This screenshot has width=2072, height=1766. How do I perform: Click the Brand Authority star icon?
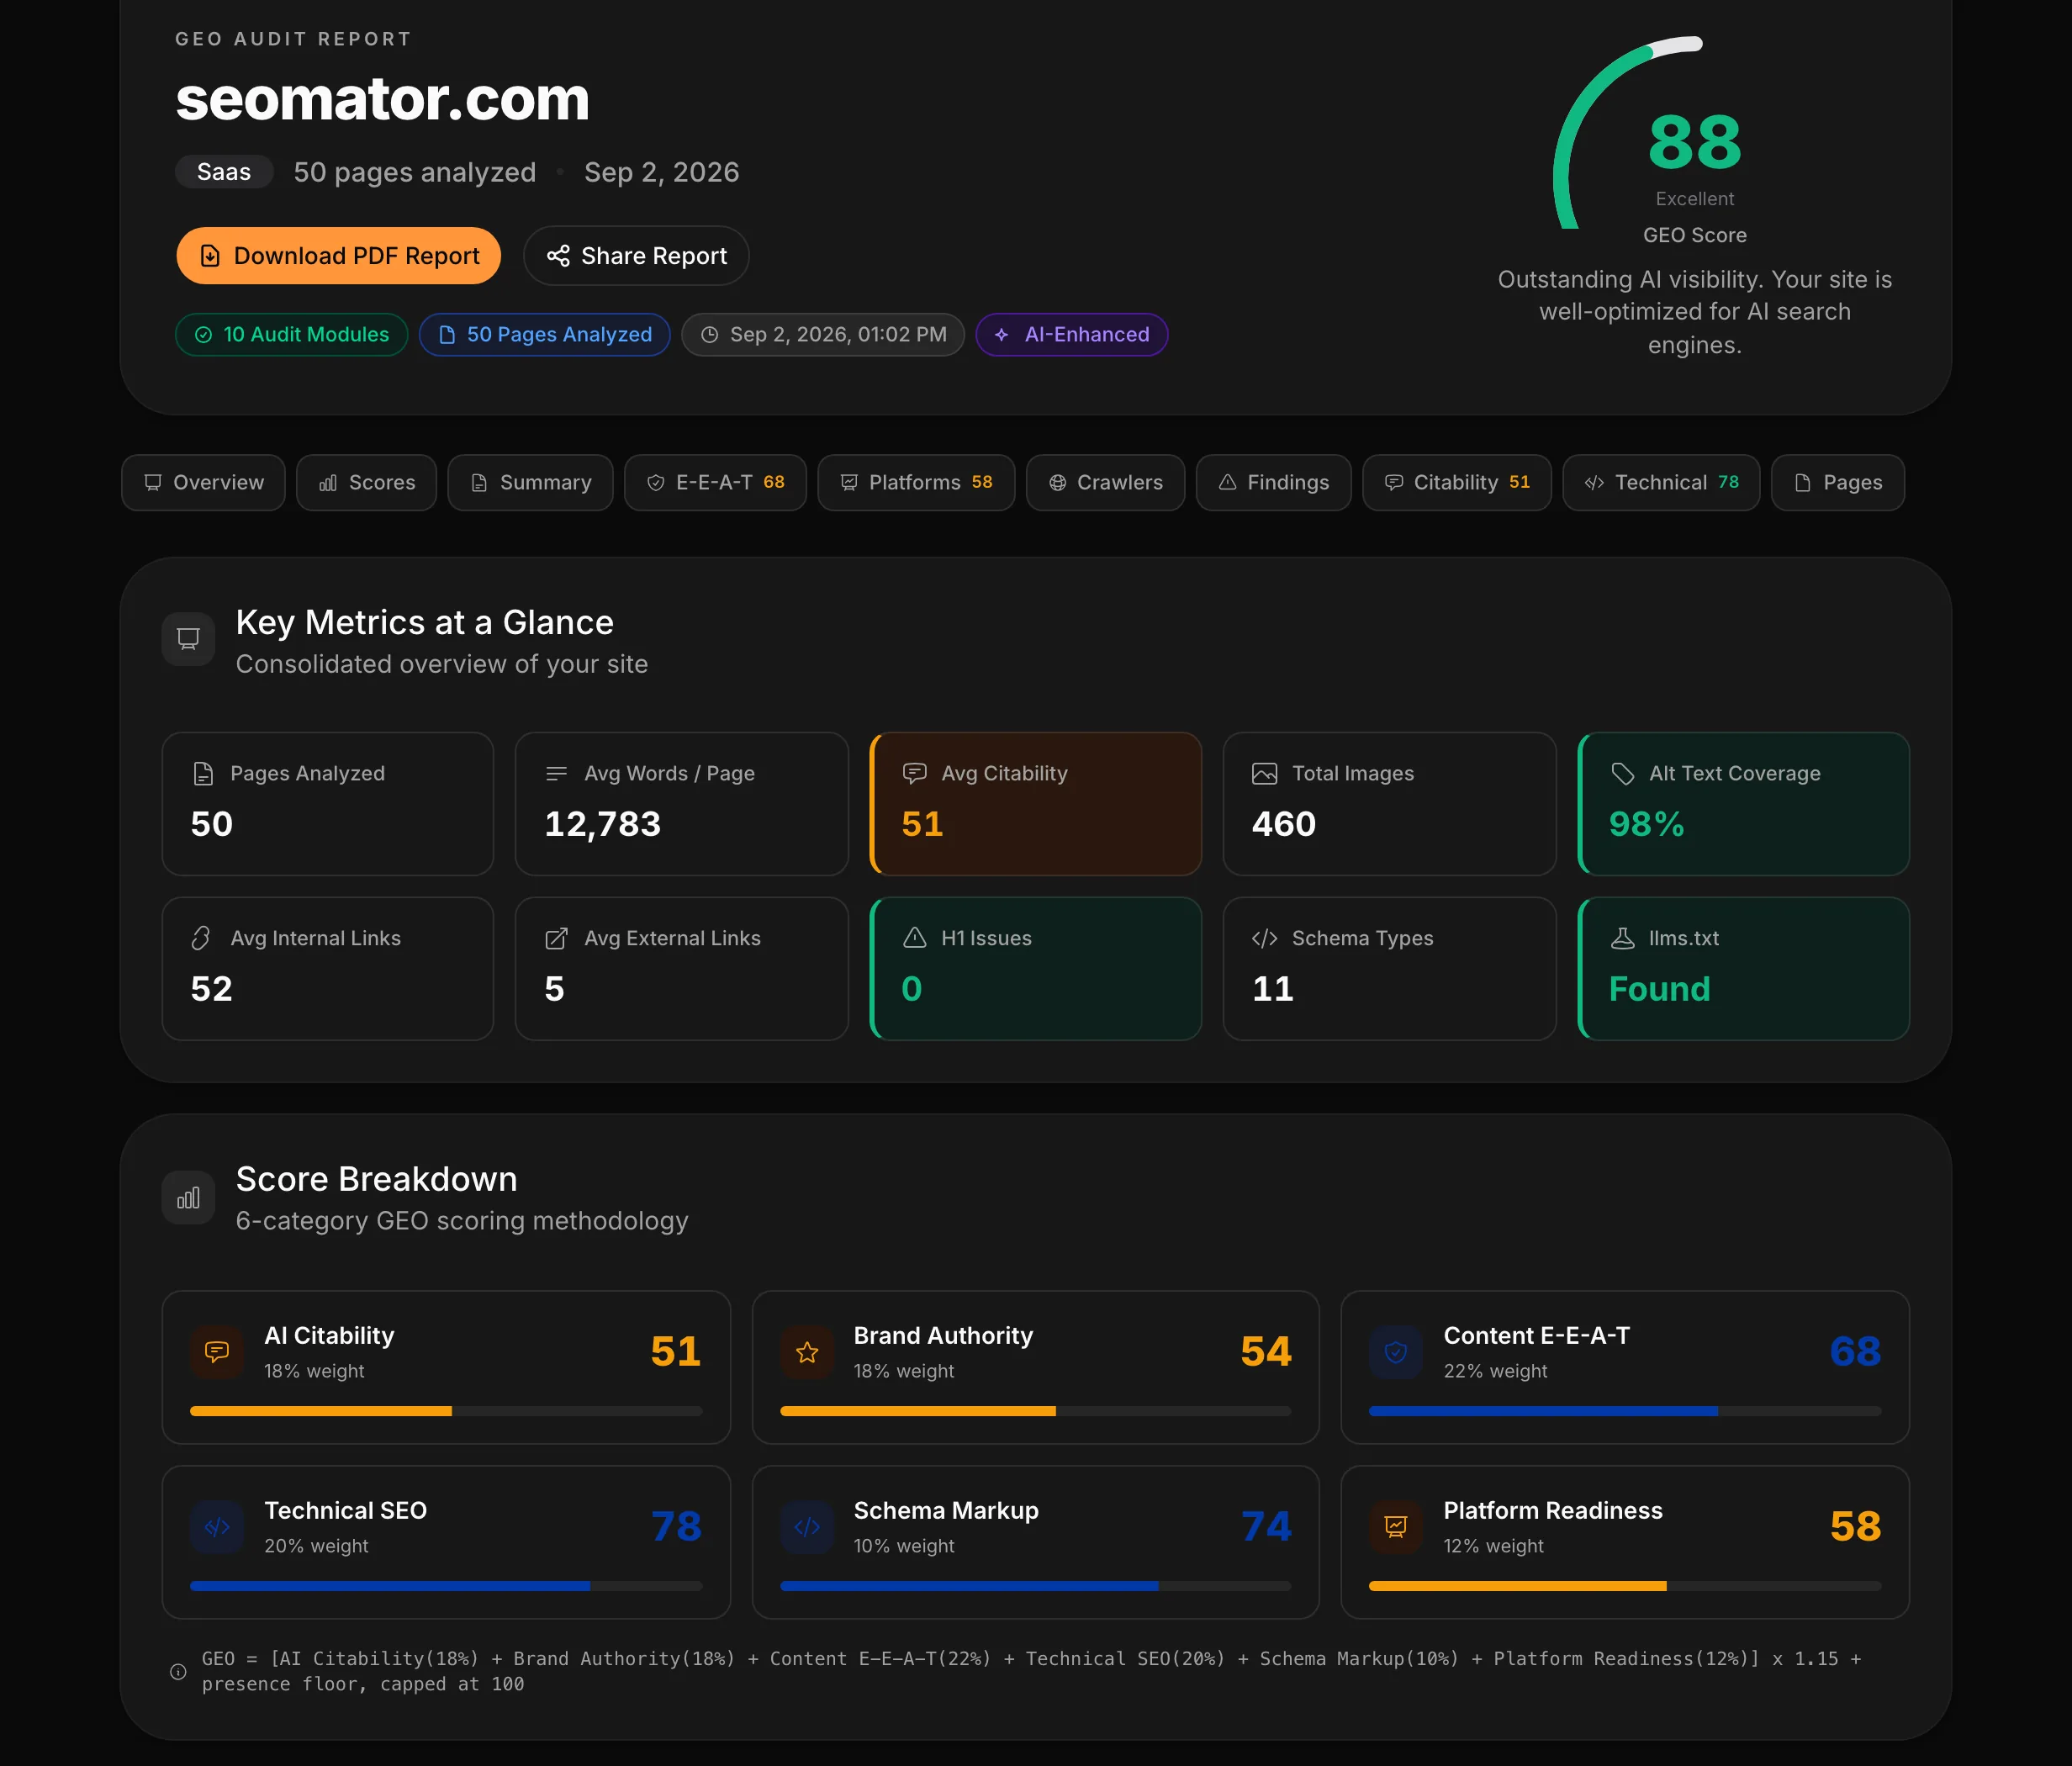(807, 1353)
